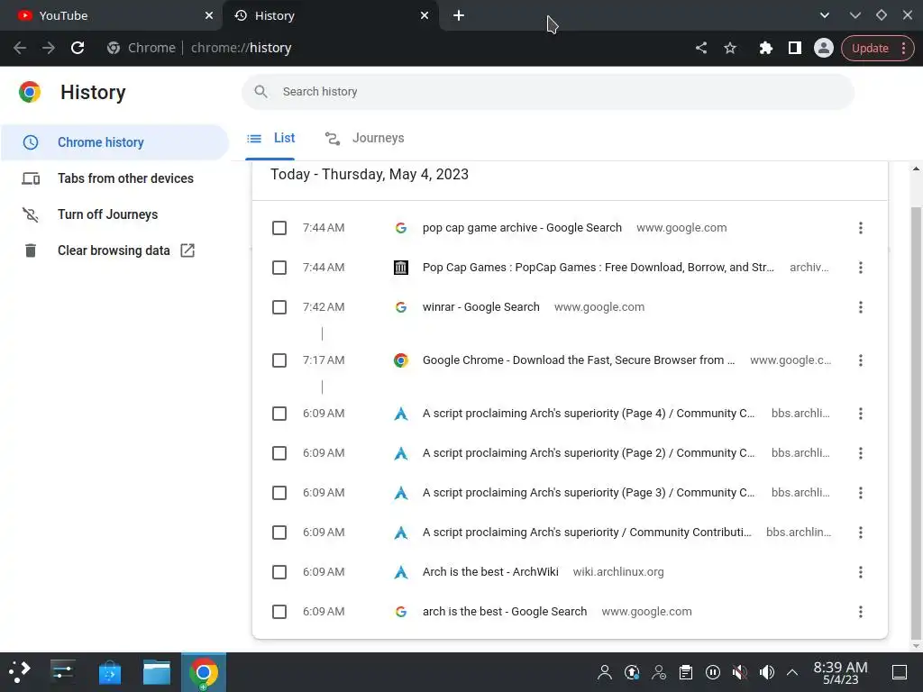Screen dimensions: 923x692
Task: Open the Pop Cap Games : PopCap Games link
Action: point(599,268)
